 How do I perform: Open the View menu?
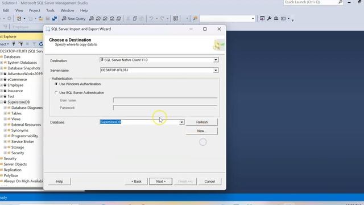19,10
